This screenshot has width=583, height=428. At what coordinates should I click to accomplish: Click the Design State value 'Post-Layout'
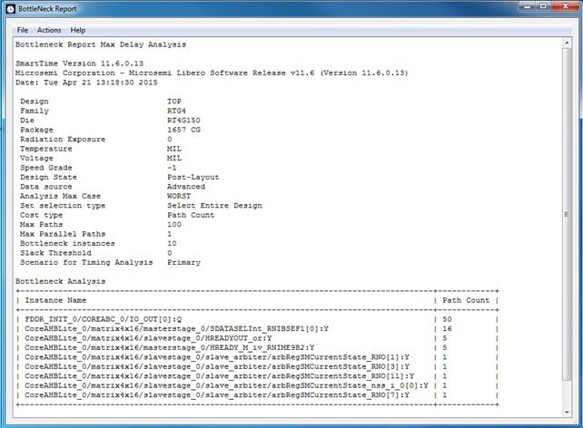[x=193, y=177]
